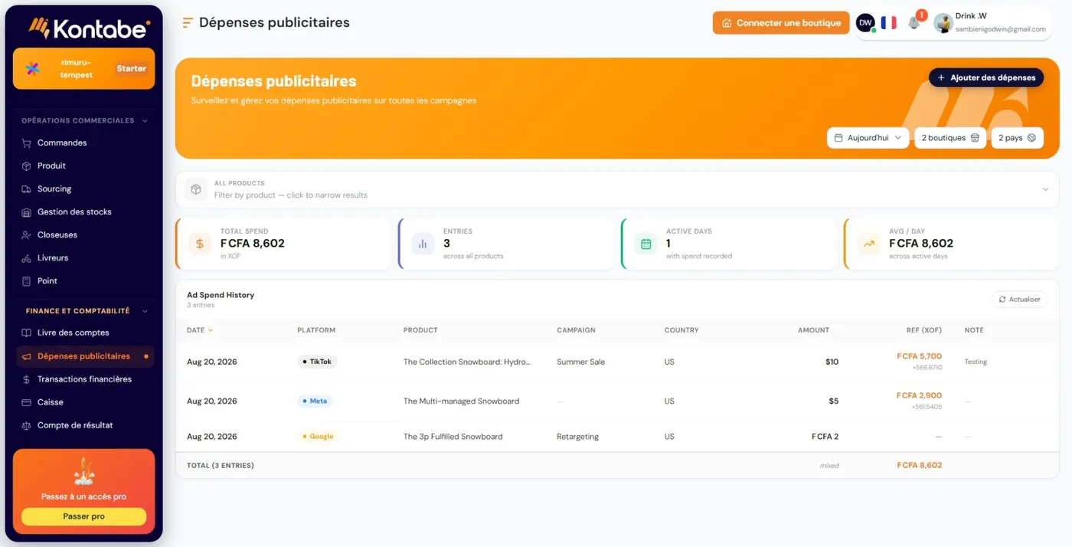Click the Filter by product field

(x=616, y=189)
